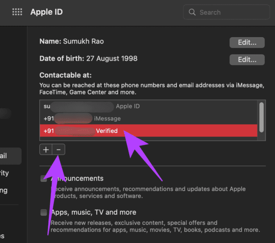The height and width of the screenshot is (243, 275).
Task: Click the Apple ID window title
Action: (46, 12)
